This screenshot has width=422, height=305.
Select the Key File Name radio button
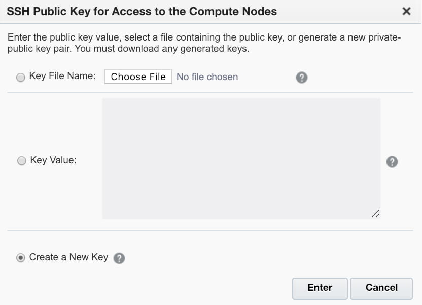click(21, 78)
